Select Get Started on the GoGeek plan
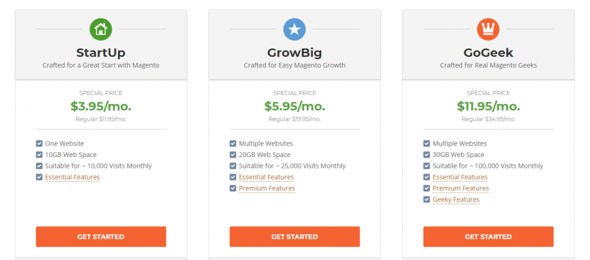 [x=489, y=237]
